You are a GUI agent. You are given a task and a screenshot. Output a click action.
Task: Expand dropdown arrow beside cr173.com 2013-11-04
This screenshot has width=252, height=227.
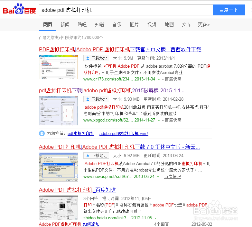pyautogui.click(x=159, y=79)
